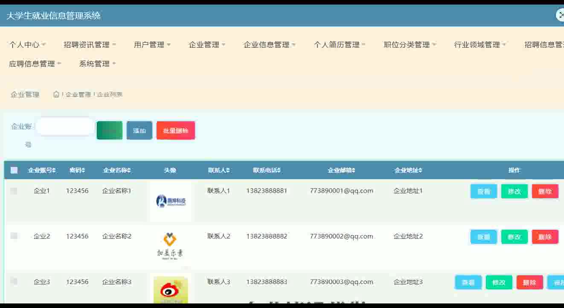Select 企业地址2 cell

pos(408,236)
